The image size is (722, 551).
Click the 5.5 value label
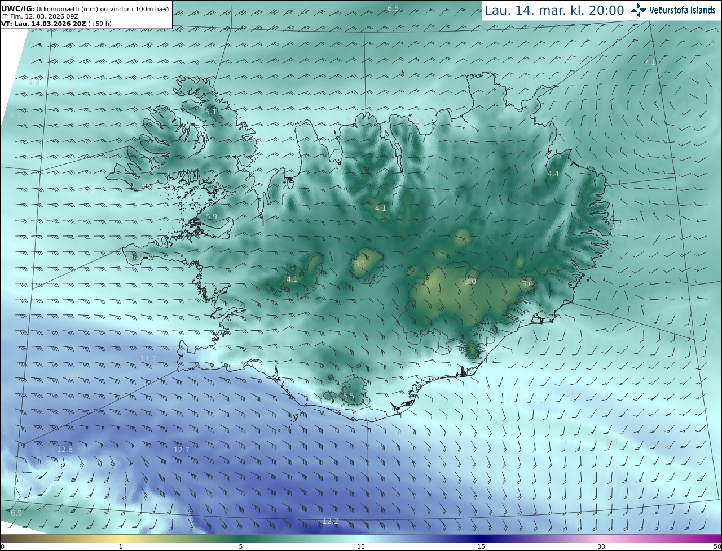349,396
